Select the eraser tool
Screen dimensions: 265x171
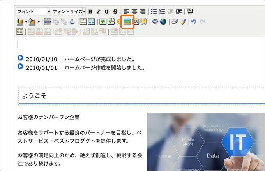[175, 22]
